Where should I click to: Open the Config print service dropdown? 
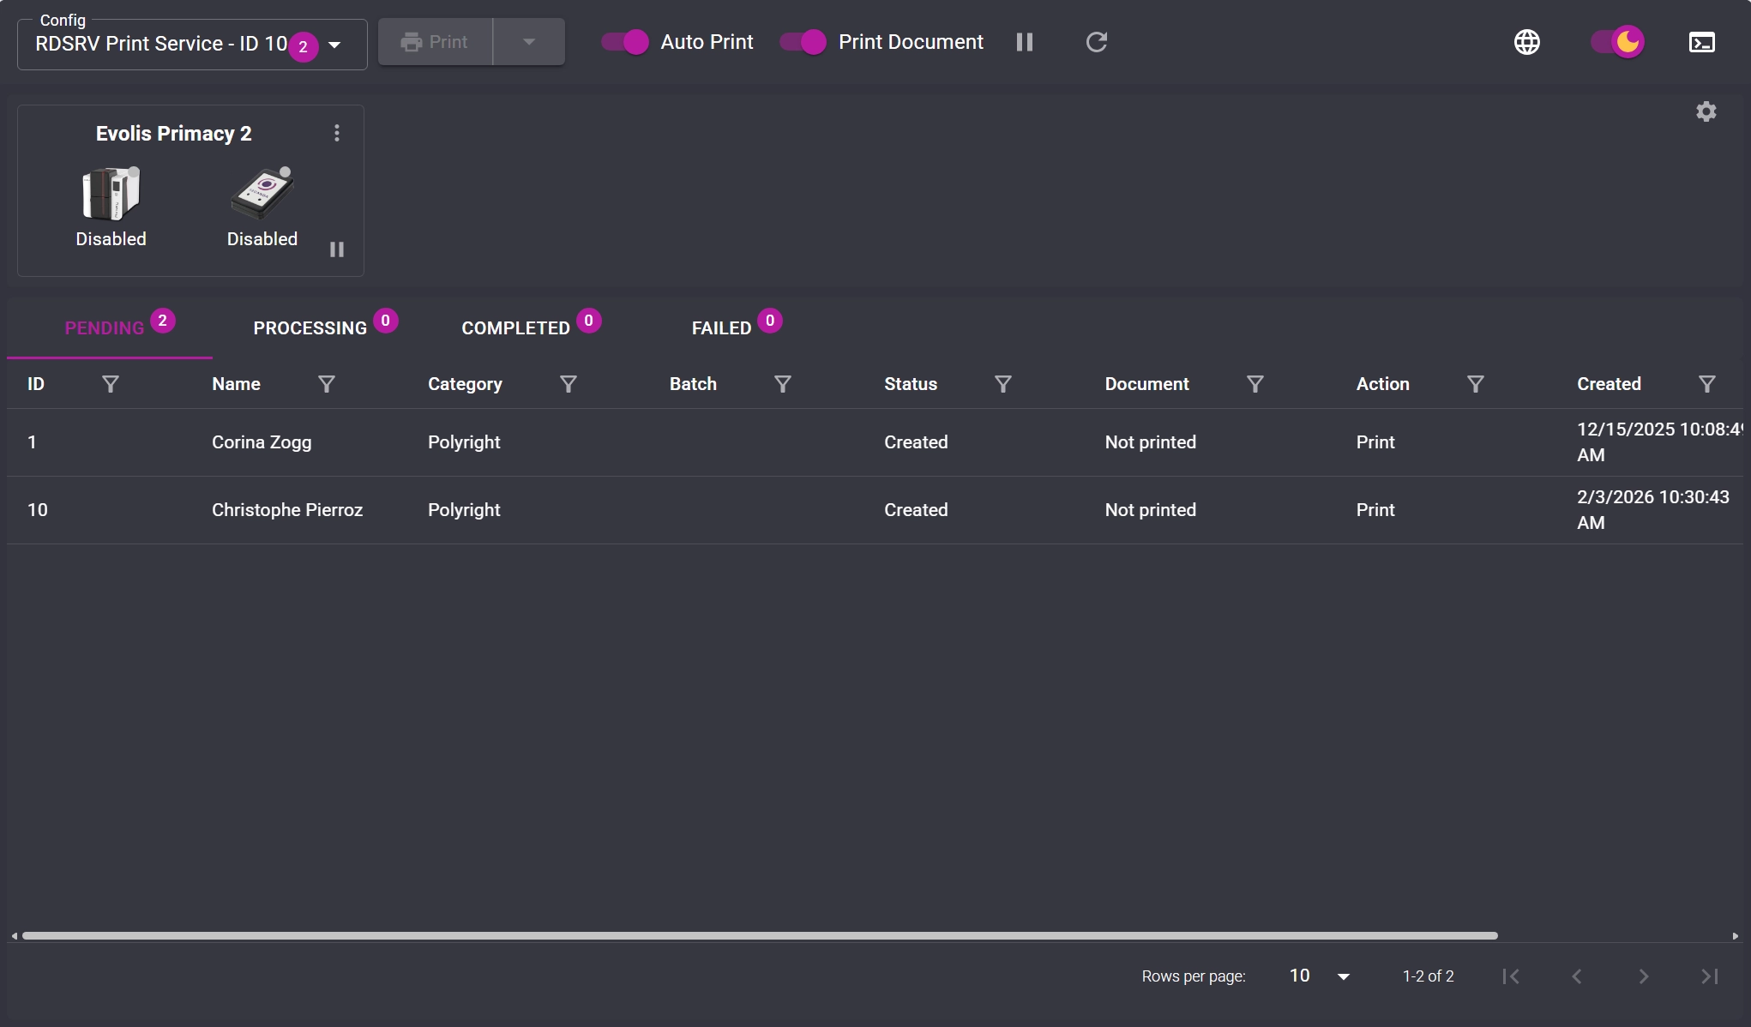[x=192, y=44]
